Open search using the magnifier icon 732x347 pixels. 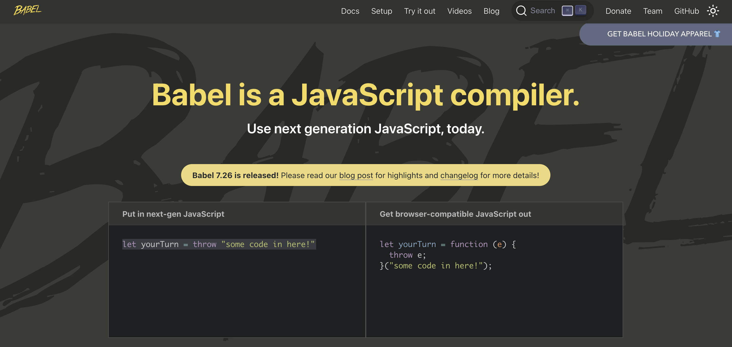tap(521, 11)
